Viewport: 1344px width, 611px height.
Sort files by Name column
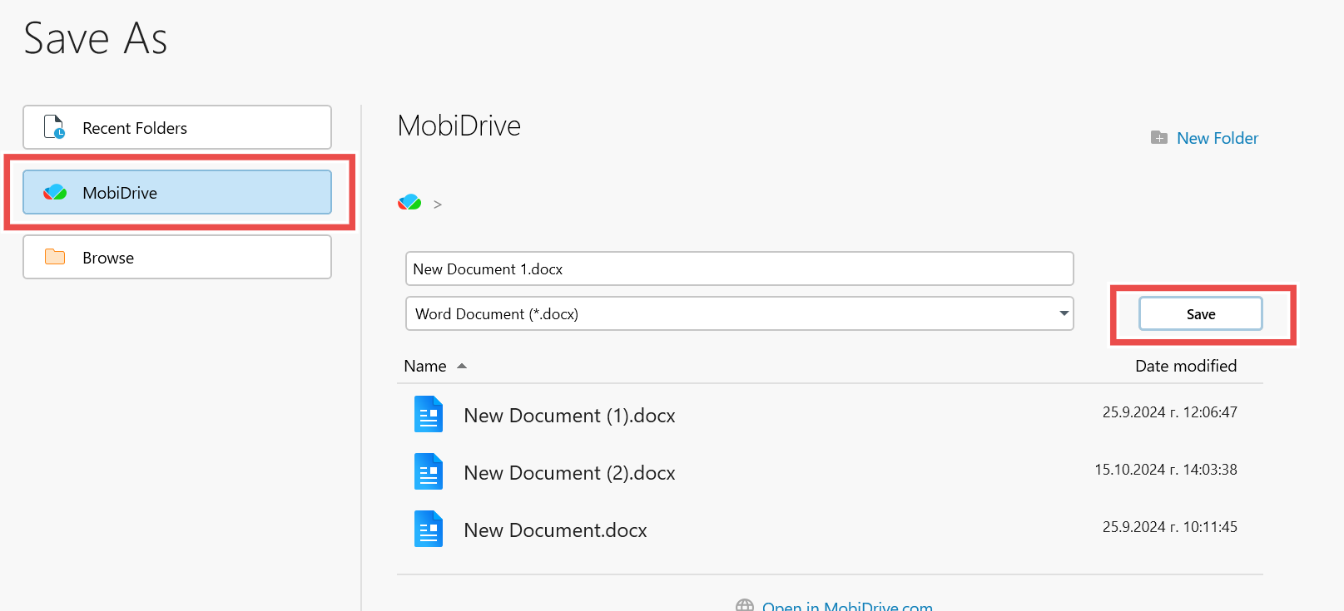coord(425,366)
